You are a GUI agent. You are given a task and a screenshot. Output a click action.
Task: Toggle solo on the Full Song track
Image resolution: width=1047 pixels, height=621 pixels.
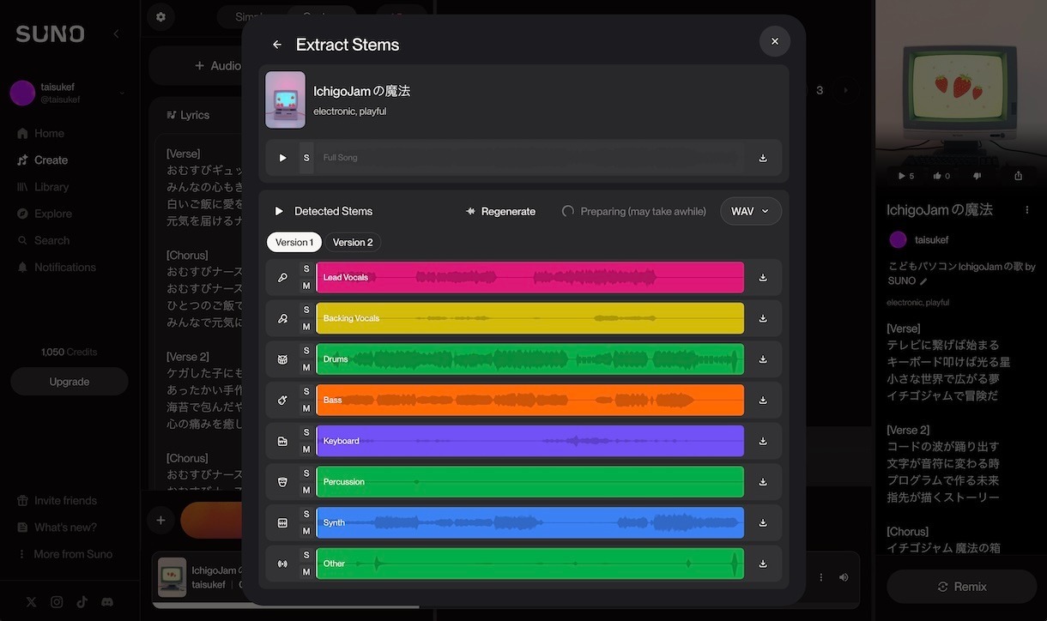pos(306,158)
